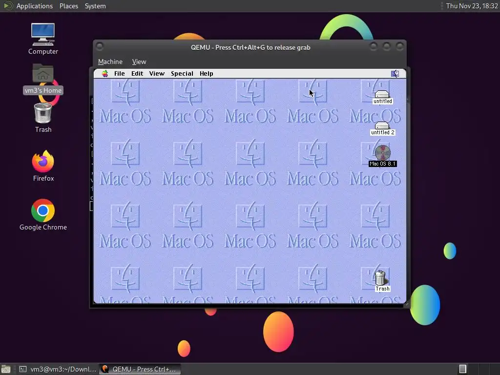The width and height of the screenshot is (500, 375).
Task: Open the Special menu
Action: (182, 74)
